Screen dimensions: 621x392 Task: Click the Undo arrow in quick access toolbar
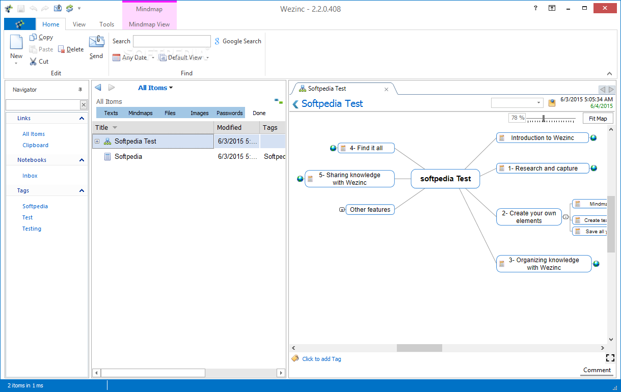pos(33,9)
